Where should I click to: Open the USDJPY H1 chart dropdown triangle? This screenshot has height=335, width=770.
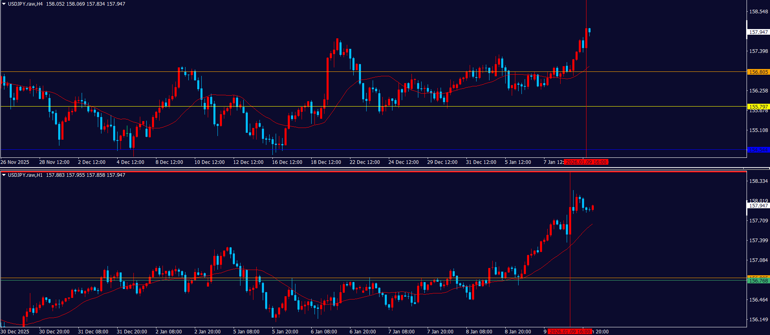[4, 175]
